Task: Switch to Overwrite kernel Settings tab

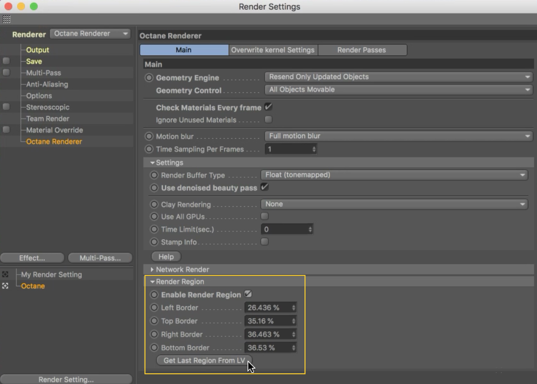Action: tap(273, 50)
